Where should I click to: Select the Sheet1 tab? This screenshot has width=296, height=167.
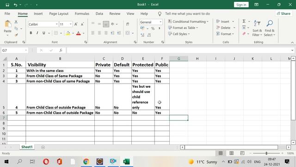(x=27, y=147)
